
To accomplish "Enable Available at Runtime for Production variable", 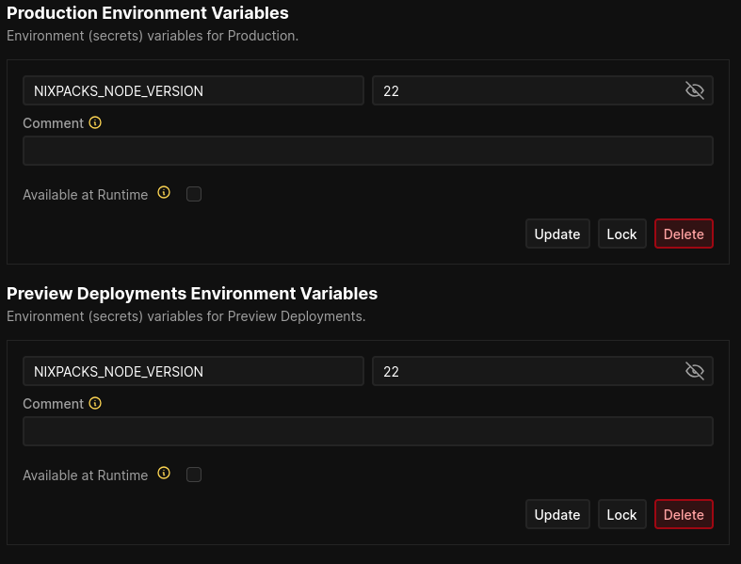I will click(x=194, y=194).
